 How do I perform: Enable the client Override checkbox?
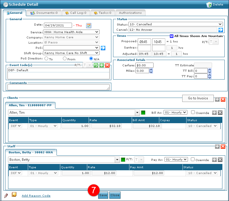click(193, 113)
